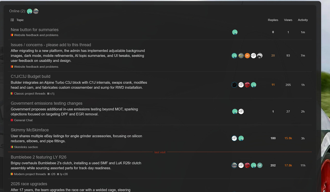
Task: Click red avatar in Bumblebee 2 row
Action: point(247,165)
